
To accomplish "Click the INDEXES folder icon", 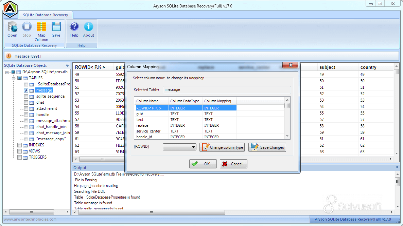I will click(x=25, y=145).
